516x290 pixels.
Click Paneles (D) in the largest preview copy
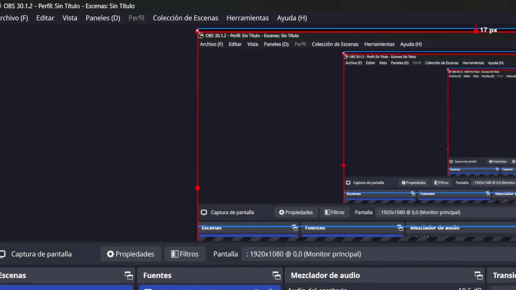pos(276,44)
